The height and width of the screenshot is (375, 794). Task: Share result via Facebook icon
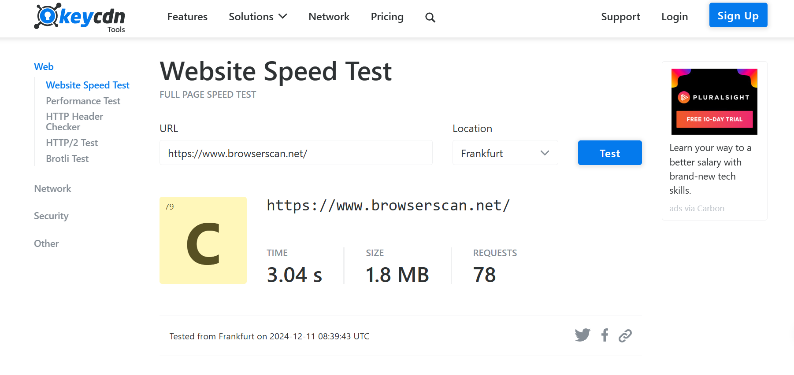[605, 335]
